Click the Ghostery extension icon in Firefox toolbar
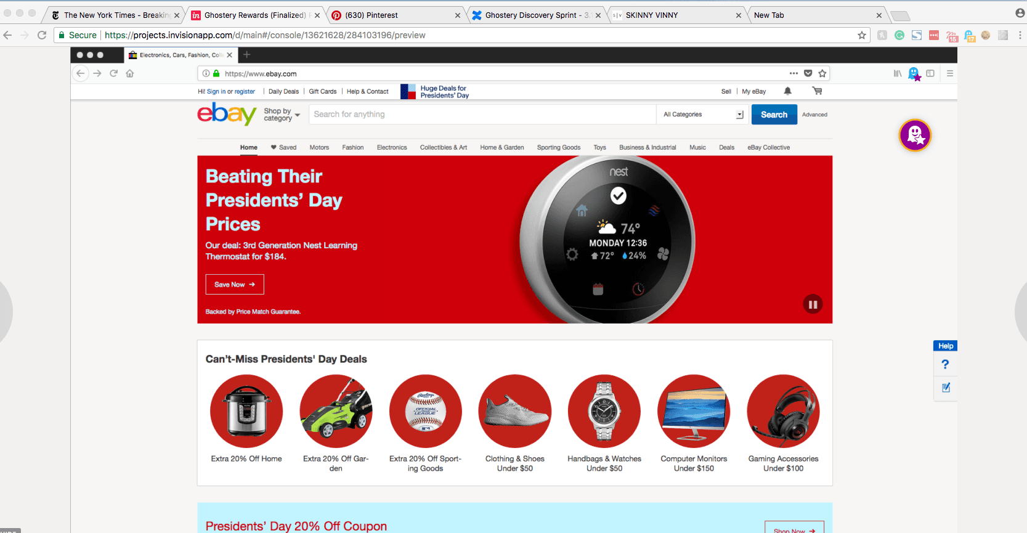The height and width of the screenshot is (533, 1027). tap(914, 74)
